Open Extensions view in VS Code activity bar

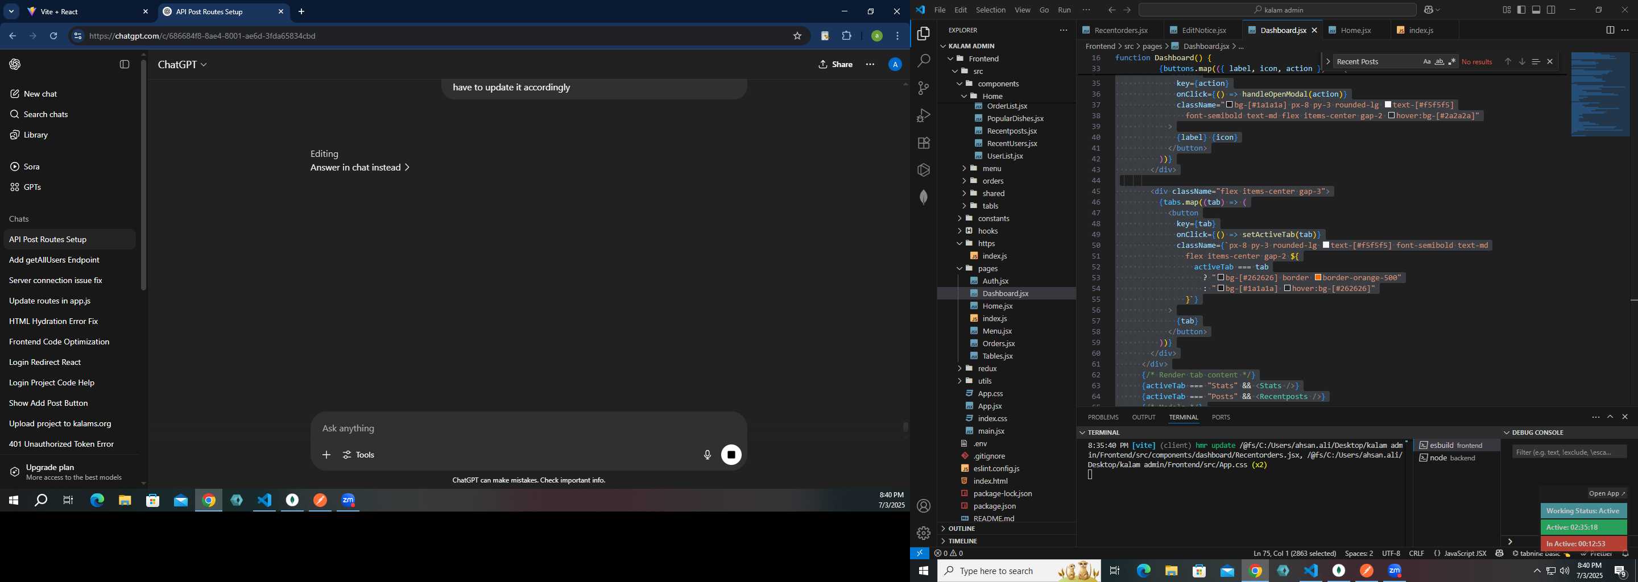point(923,143)
